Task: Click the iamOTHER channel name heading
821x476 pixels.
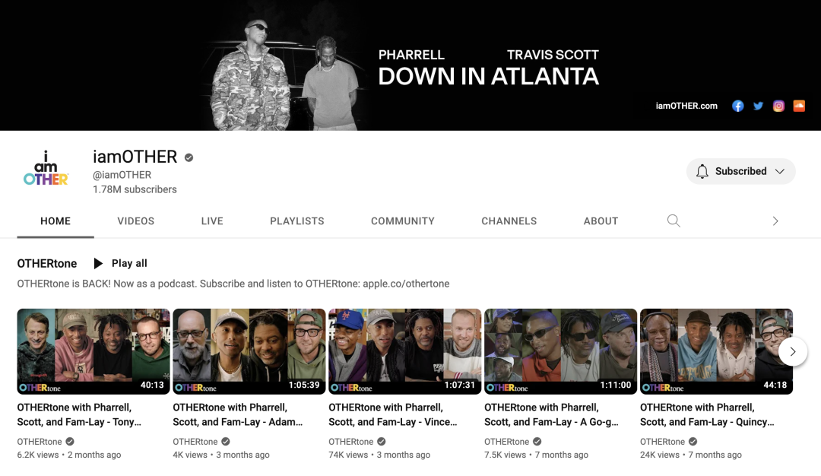Action: 135,157
